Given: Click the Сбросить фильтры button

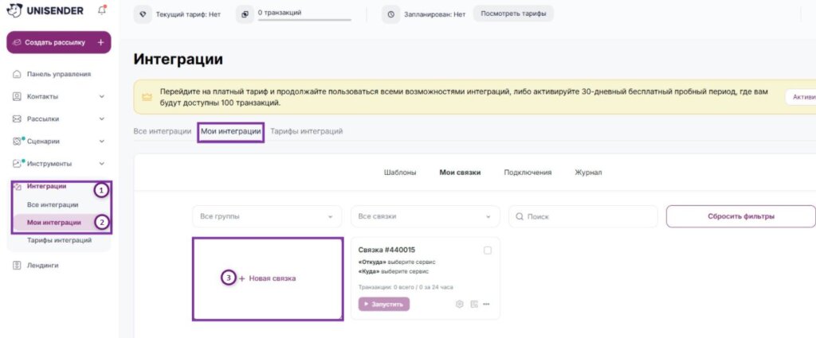Looking at the screenshot, I should (741, 216).
